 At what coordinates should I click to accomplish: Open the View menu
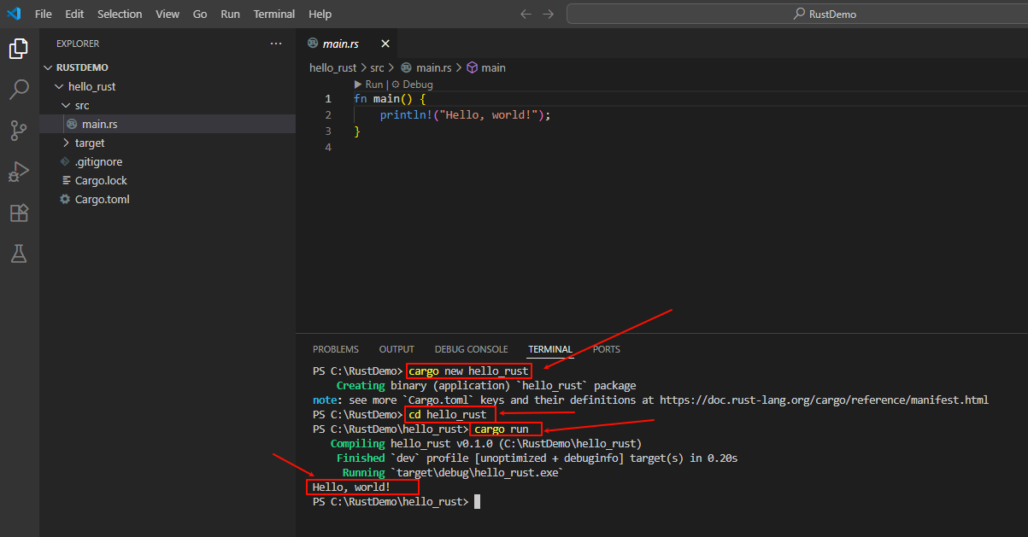(167, 14)
